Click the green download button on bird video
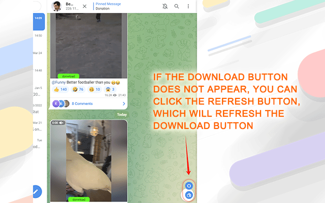Viewport: 325px width, 203px height. [x=79, y=199]
